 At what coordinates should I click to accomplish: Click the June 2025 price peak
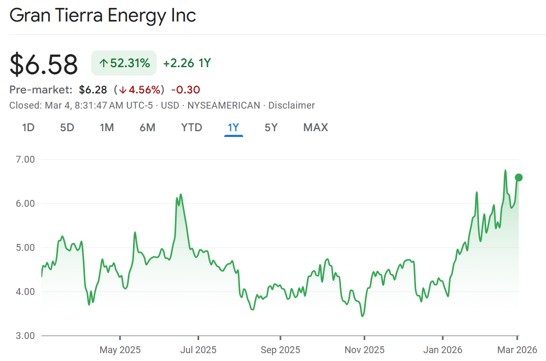(181, 195)
